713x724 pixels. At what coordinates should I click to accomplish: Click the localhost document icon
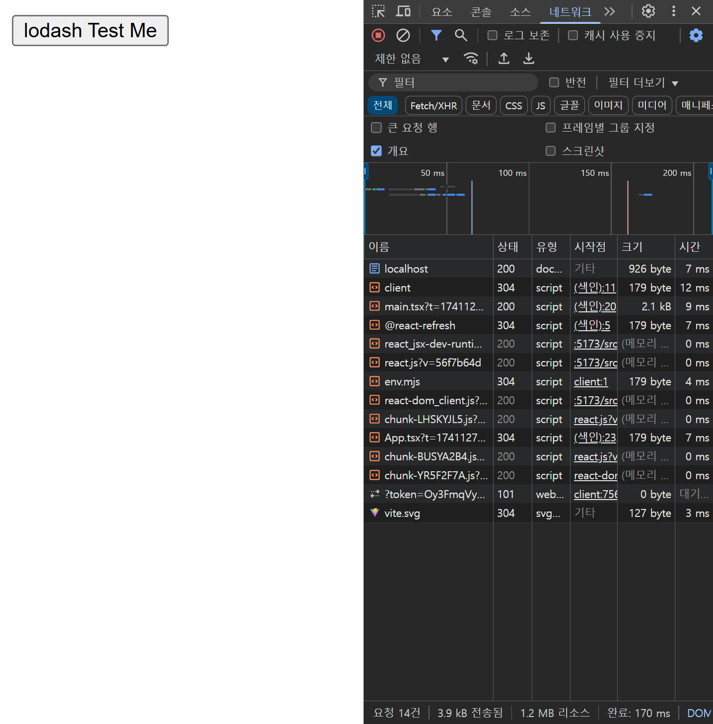point(374,269)
